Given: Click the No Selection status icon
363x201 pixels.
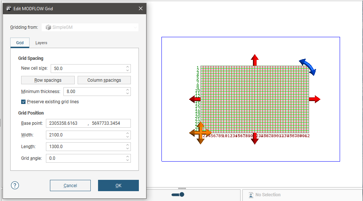Looking at the screenshot, I should [251, 195].
